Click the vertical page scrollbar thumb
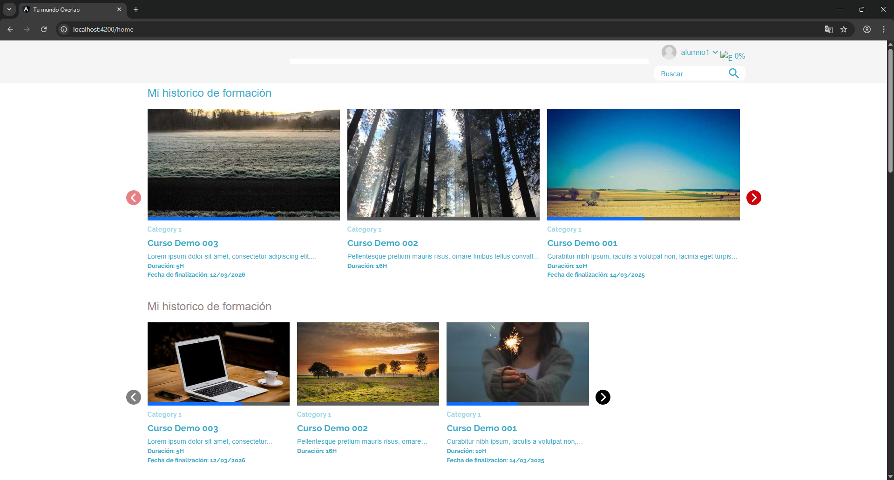The height and width of the screenshot is (480, 894). [890, 110]
